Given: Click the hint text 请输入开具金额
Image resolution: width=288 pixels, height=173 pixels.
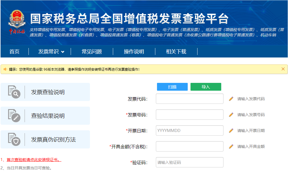Looking at the screenshot, I should pos(251,146).
